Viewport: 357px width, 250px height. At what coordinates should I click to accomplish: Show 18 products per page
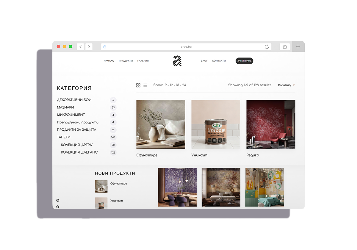[x=178, y=85]
